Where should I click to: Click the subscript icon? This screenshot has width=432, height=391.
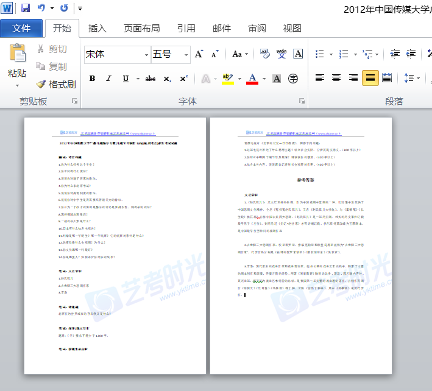(167, 79)
